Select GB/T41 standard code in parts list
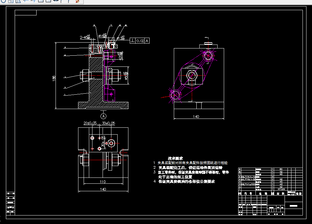312x224 pixels. pyautogui.click(x=248, y=184)
